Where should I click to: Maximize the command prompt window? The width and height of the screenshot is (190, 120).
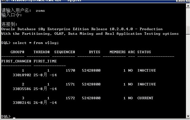(x=182, y=1)
